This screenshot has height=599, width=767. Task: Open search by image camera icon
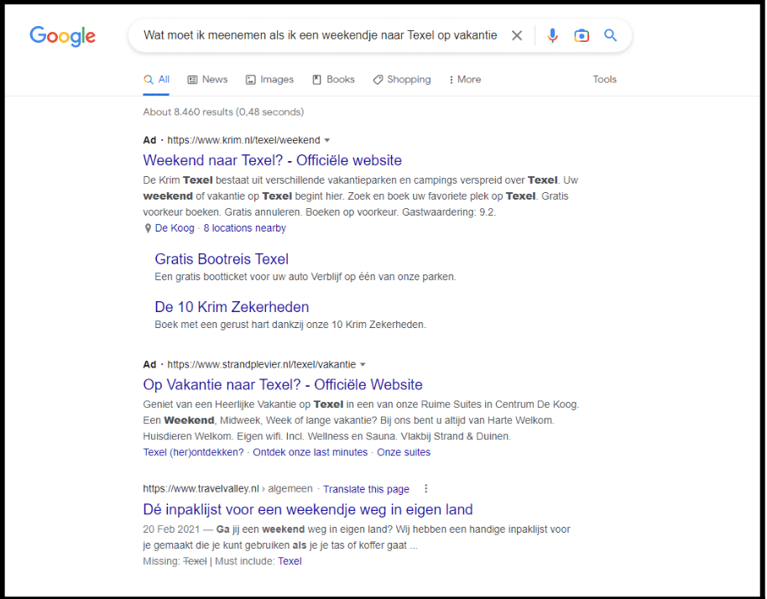pyautogui.click(x=581, y=35)
